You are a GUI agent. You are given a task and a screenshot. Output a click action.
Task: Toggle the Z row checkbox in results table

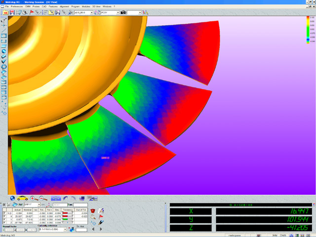coord(5,223)
